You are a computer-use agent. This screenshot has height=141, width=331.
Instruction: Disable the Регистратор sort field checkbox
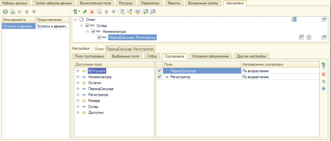(x=159, y=77)
